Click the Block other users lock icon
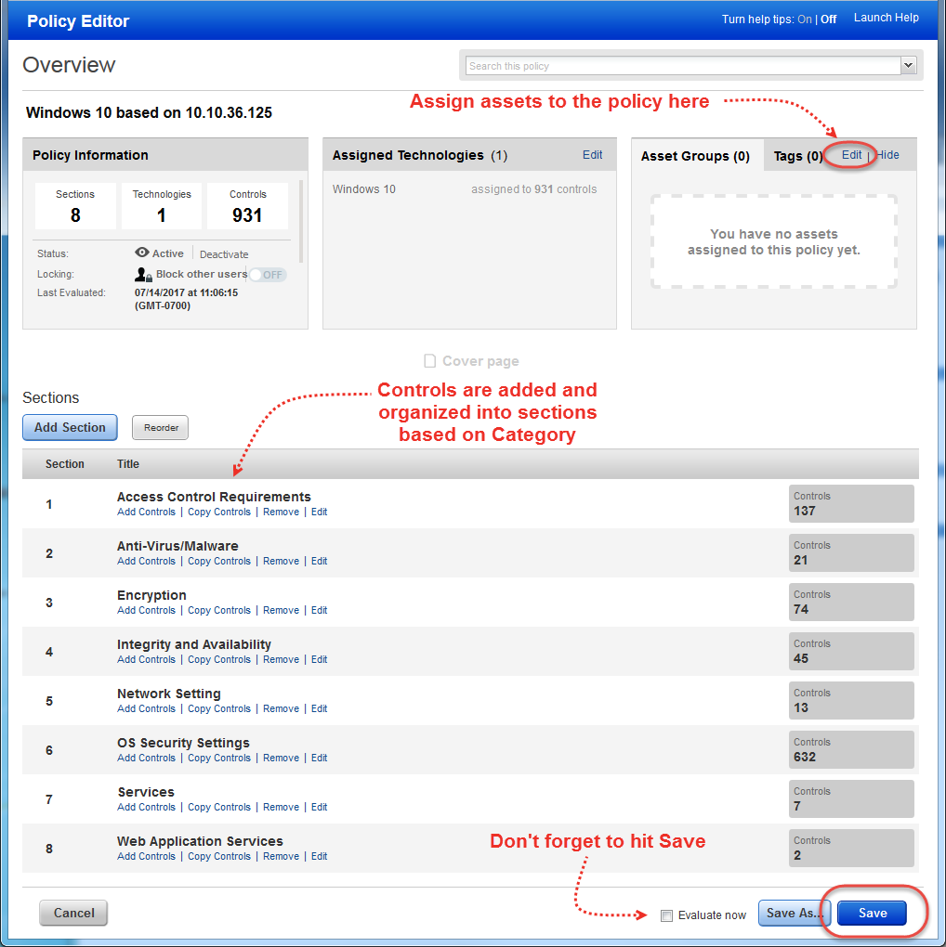 click(142, 274)
